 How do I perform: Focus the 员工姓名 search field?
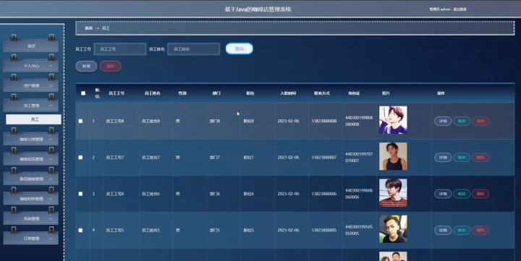[193, 49]
